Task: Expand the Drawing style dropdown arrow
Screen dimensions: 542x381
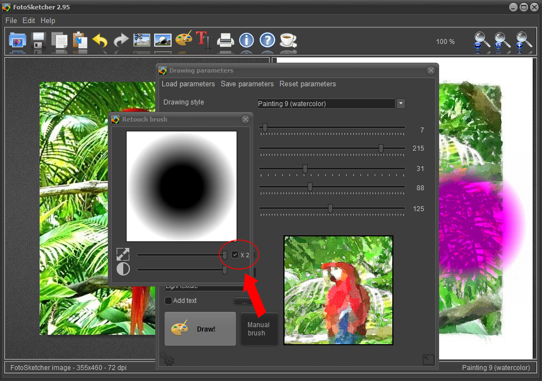Action: click(x=401, y=103)
